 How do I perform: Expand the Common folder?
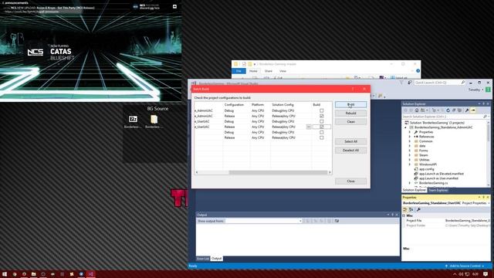tap(410, 141)
